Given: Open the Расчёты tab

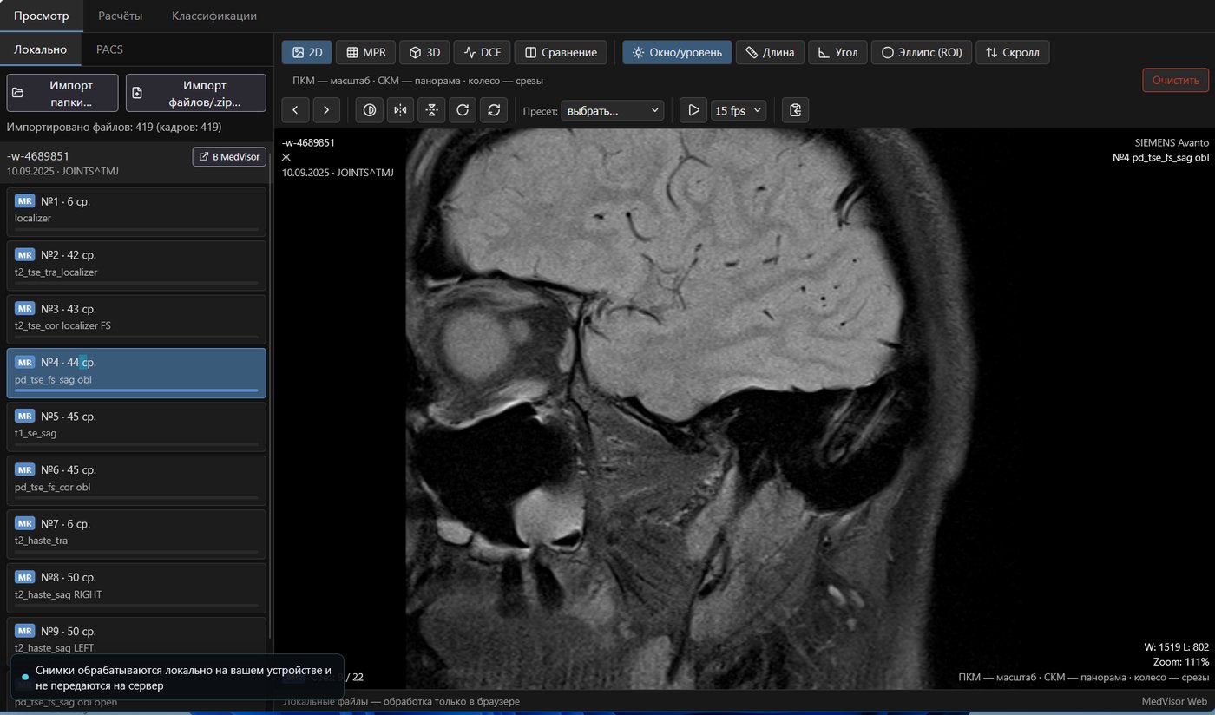Looking at the screenshot, I should 121,16.
